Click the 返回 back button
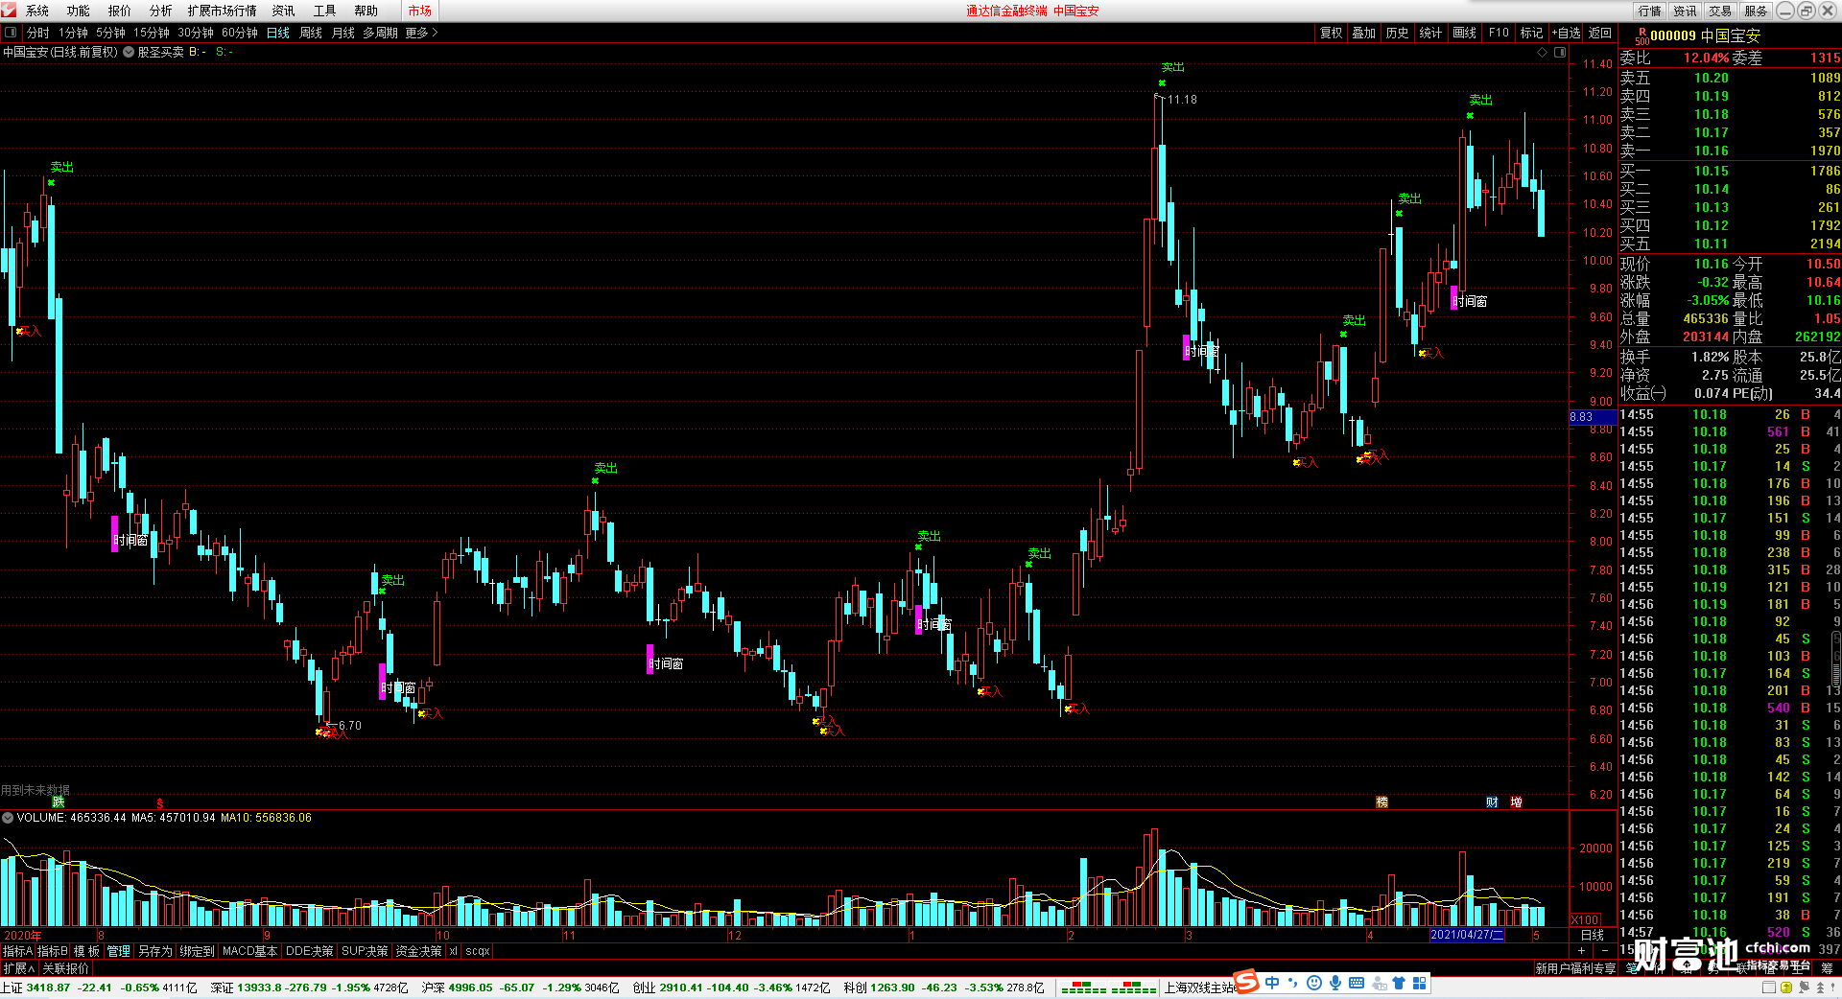1842x999 pixels. [1600, 33]
